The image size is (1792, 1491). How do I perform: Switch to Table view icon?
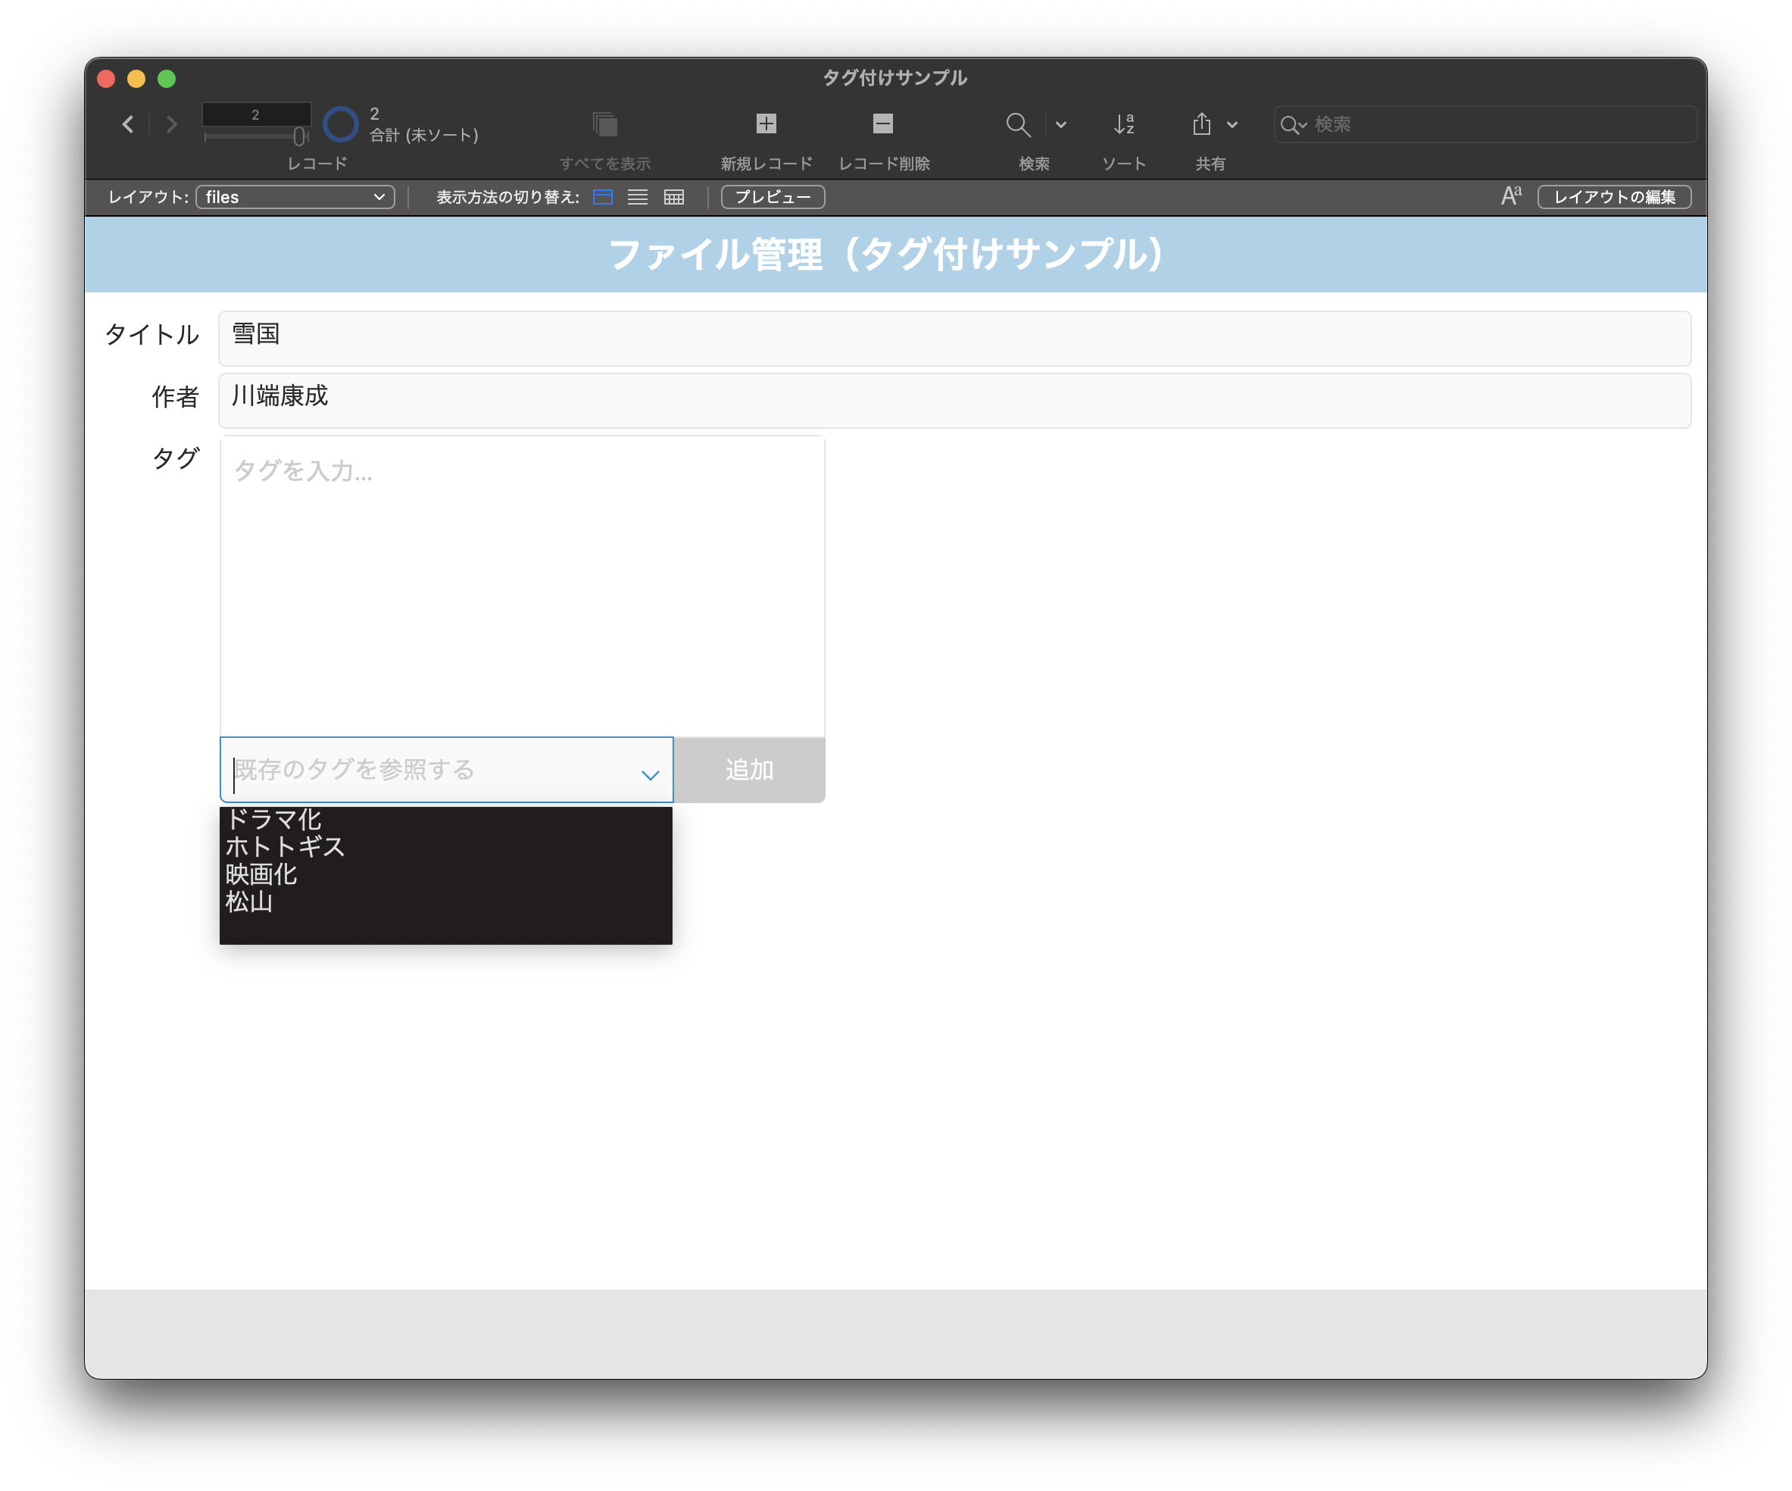[673, 197]
